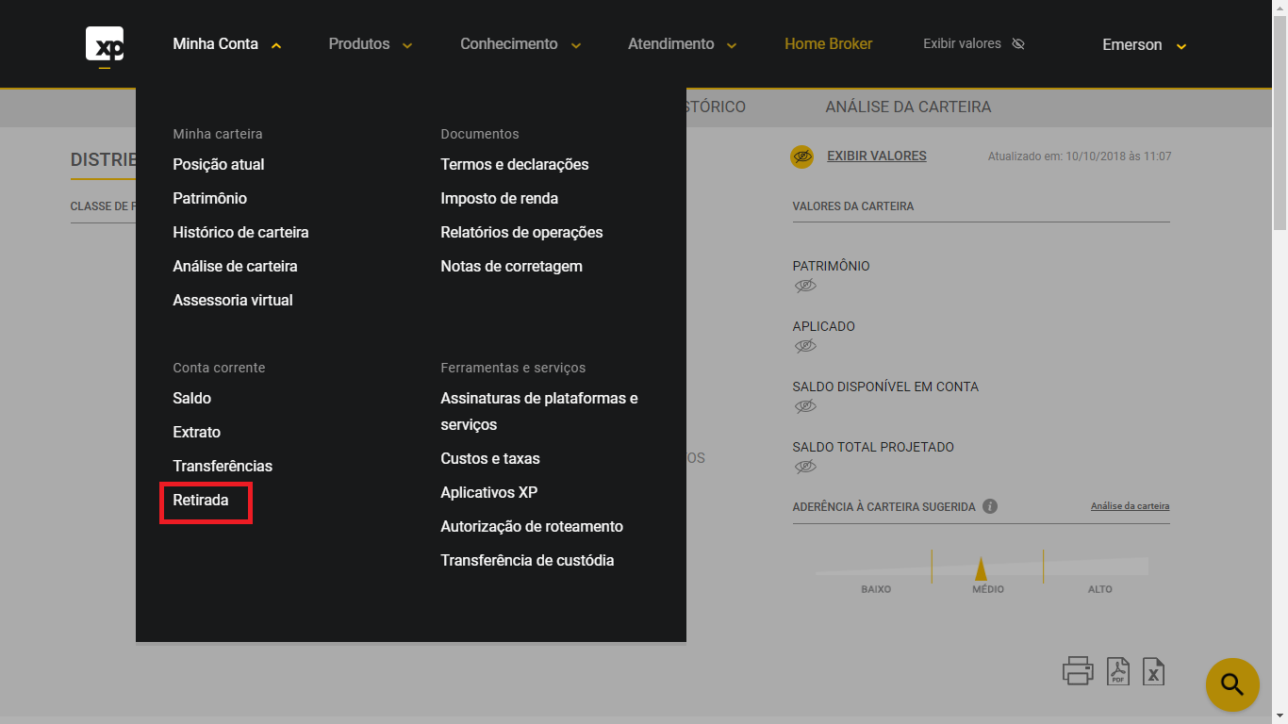Open Assessoria virtual
This screenshot has height=724, width=1288.
click(x=233, y=300)
